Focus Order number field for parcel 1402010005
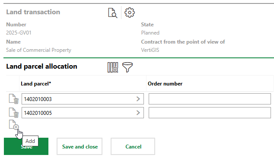 [x=210, y=113]
